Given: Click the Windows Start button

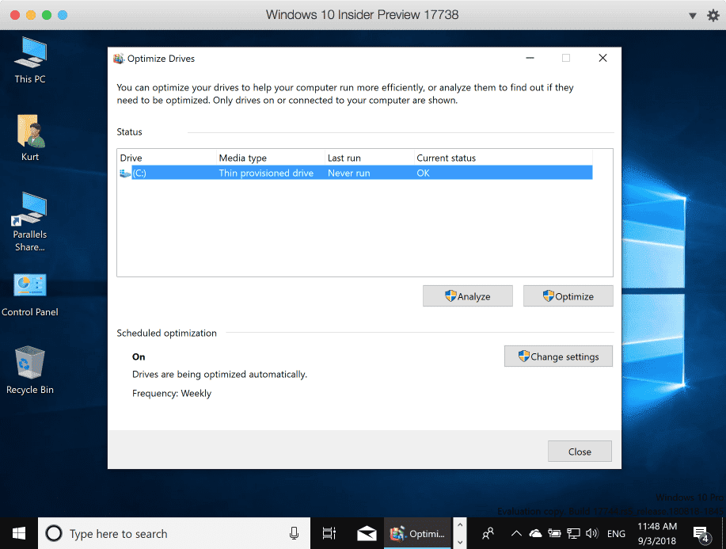Looking at the screenshot, I should (18, 533).
